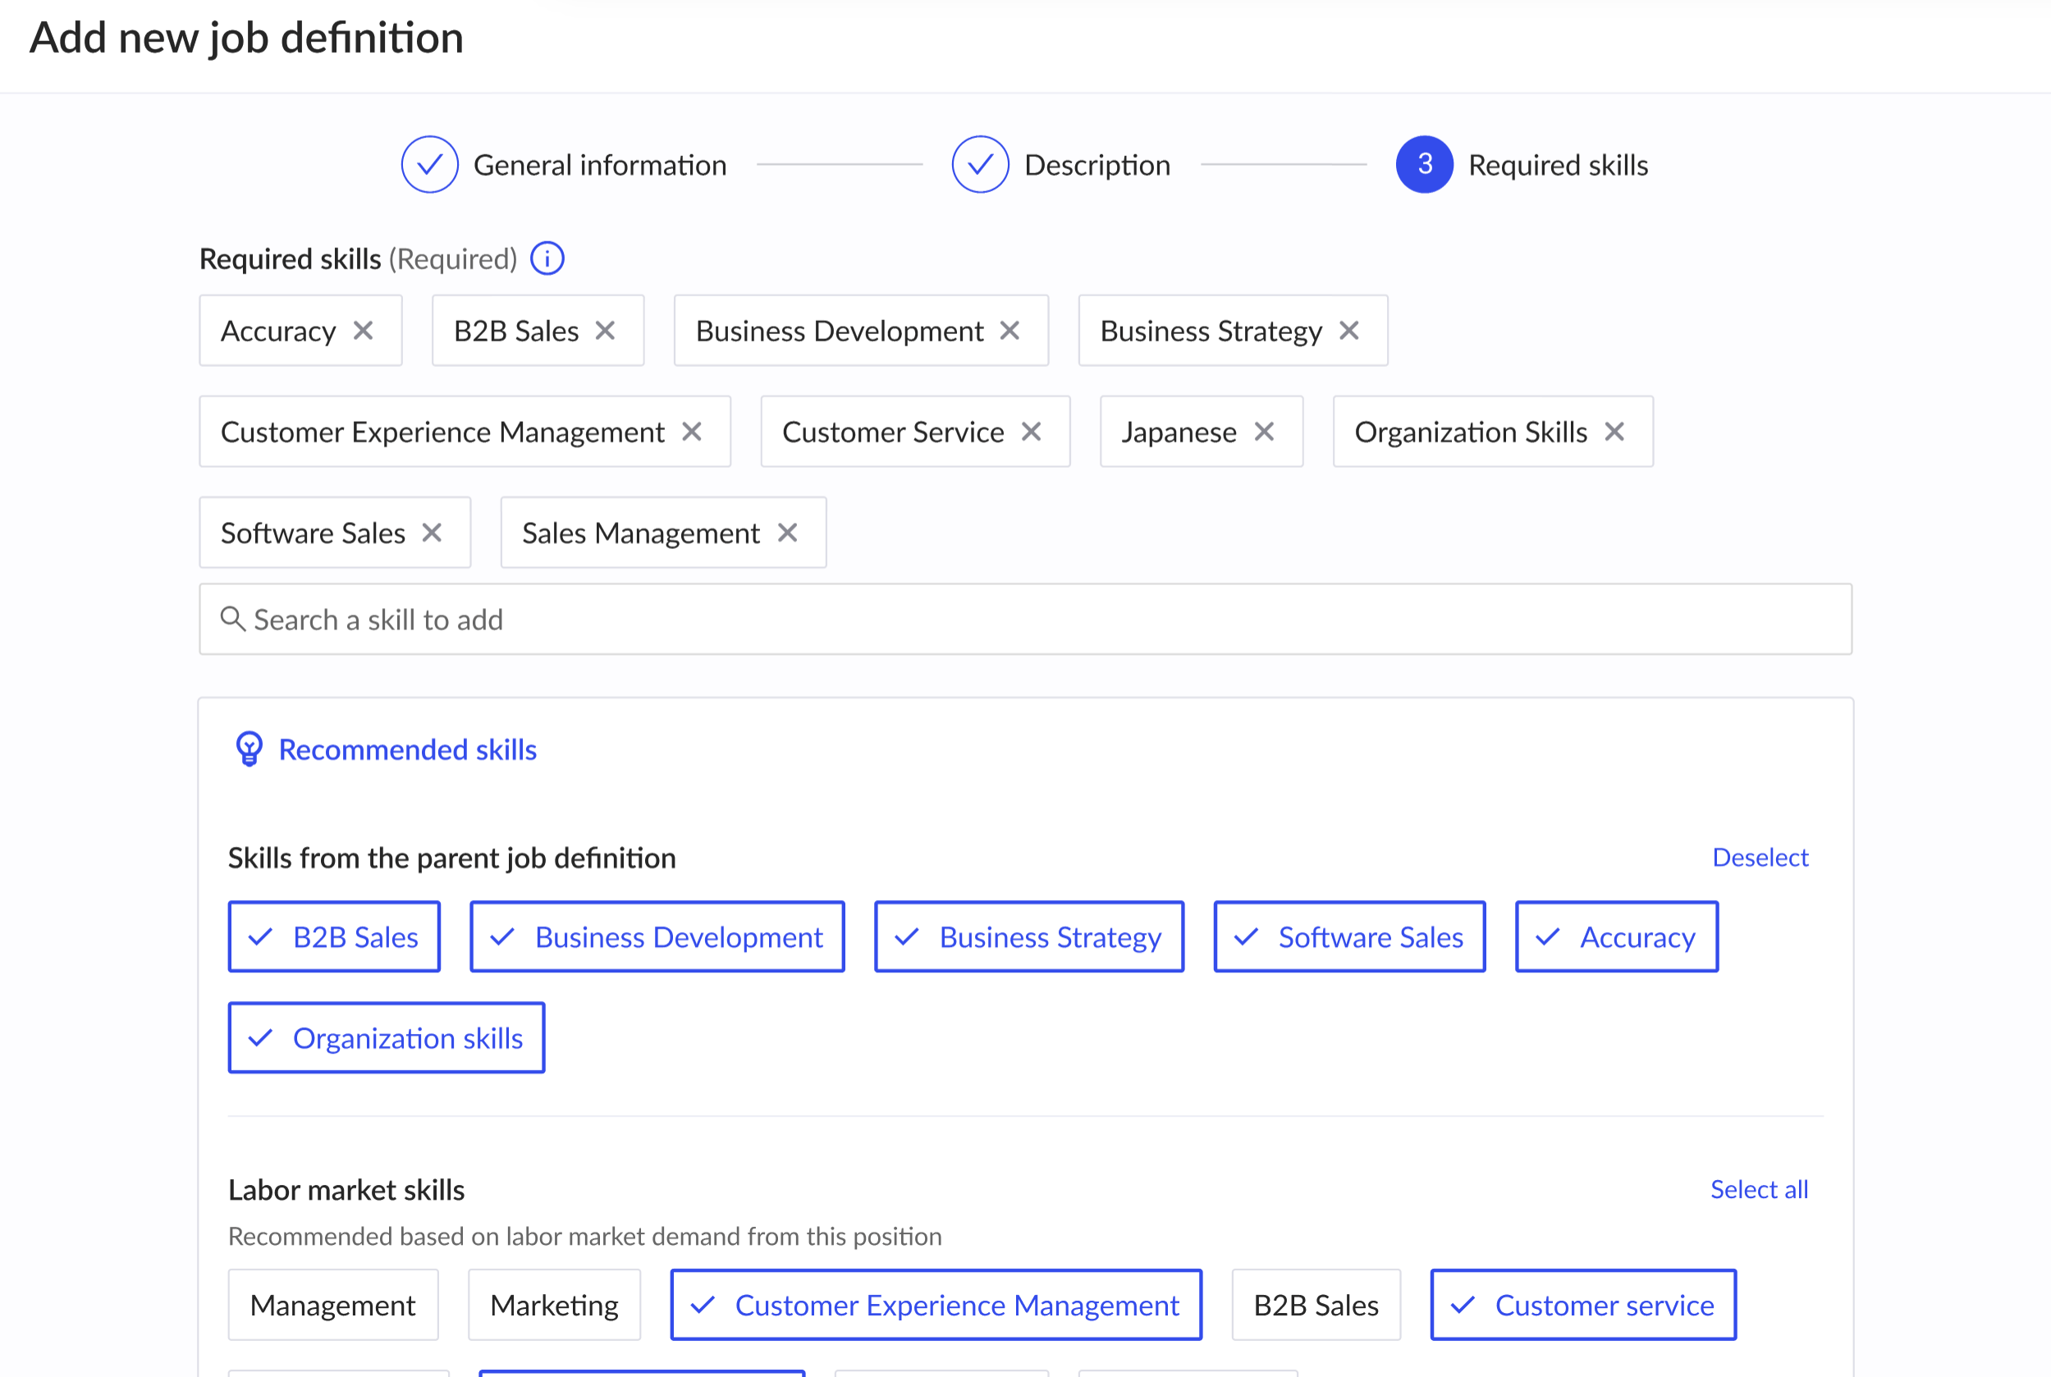Remove the Organization Skills required tag

1614,431
